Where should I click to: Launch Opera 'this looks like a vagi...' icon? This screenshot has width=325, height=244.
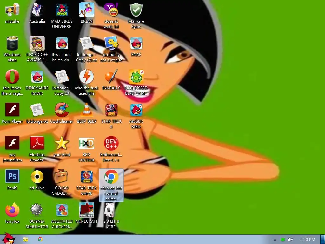pyautogui.click(x=12, y=77)
